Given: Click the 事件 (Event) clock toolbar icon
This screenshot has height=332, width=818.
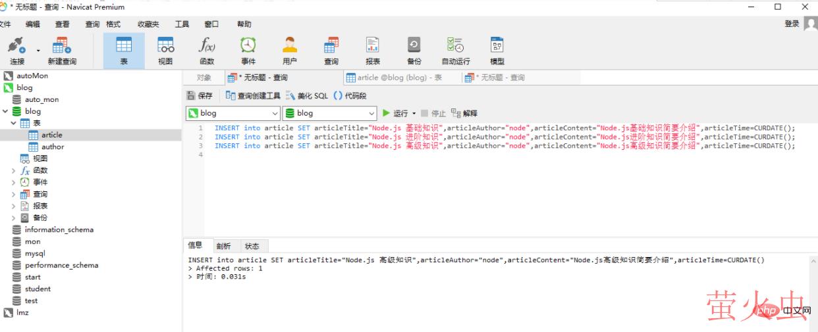Looking at the screenshot, I should coord(248,51).
